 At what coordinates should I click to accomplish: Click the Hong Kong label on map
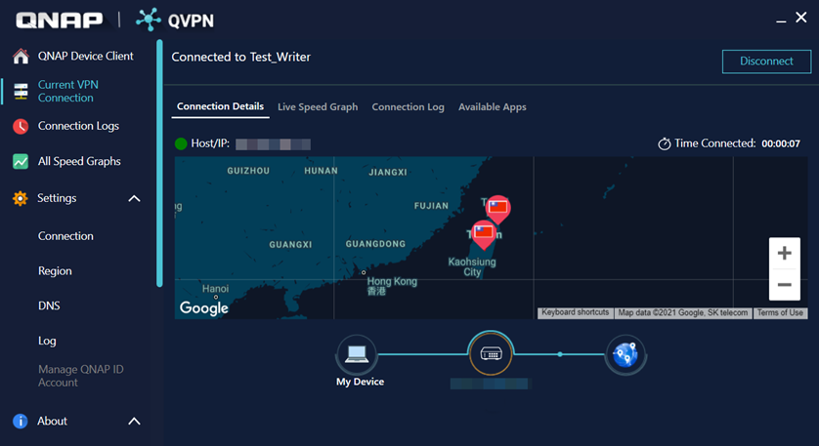[392, 285]
